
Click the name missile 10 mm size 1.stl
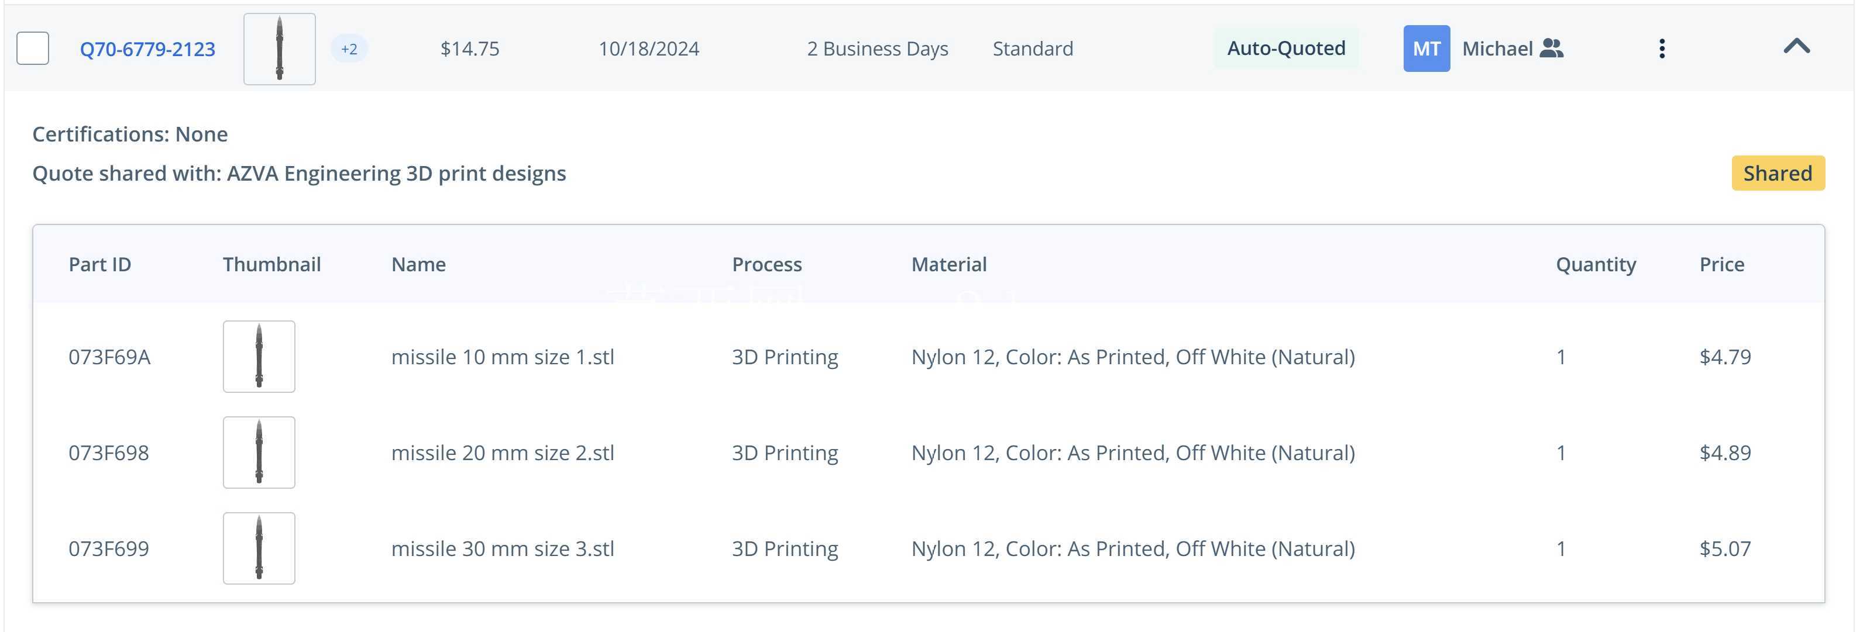(x=503, y=357)
